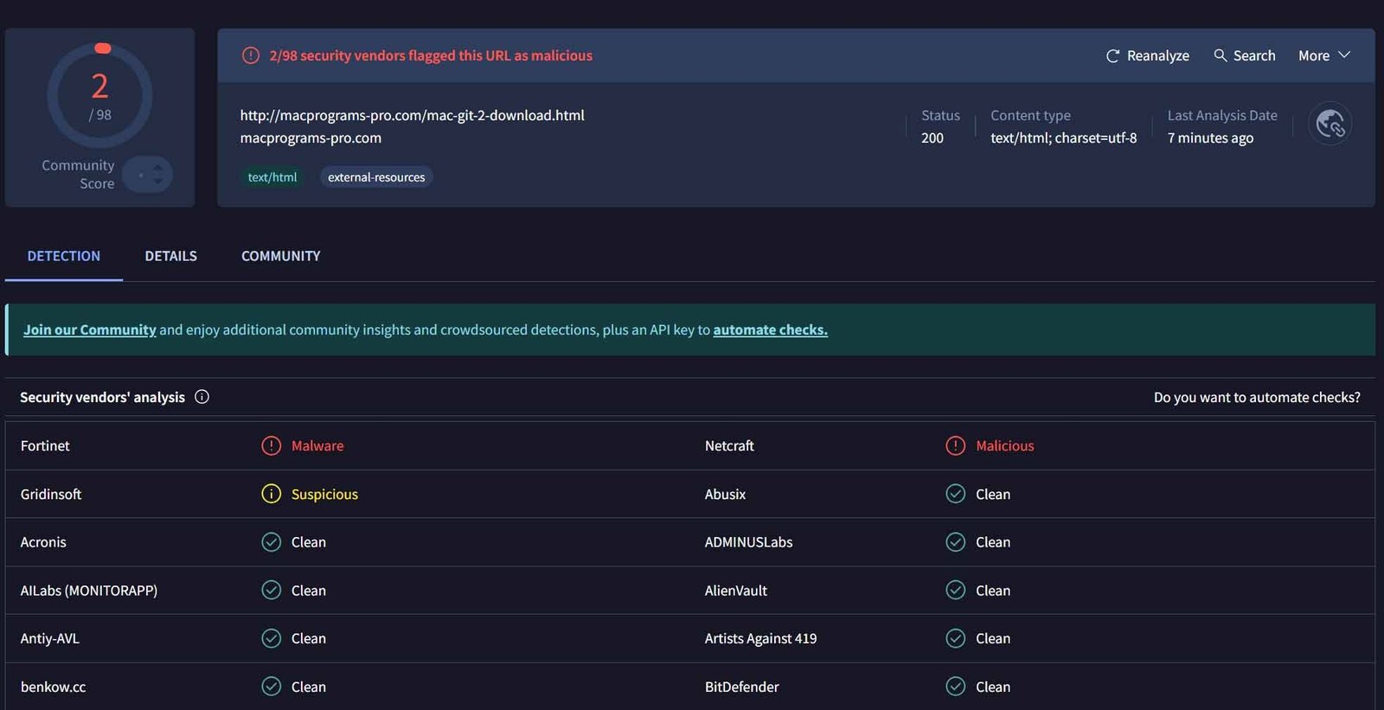1384x710 pixels.
Task: Click the red alert icon in flagged banner
Action: [x=251, y=55]
